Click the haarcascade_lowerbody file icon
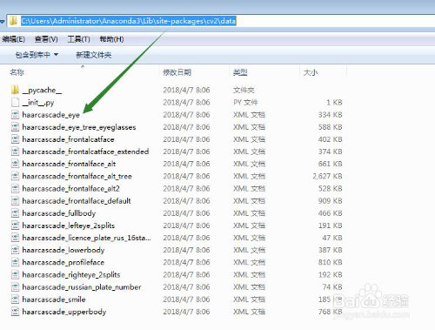 [15, 250]
